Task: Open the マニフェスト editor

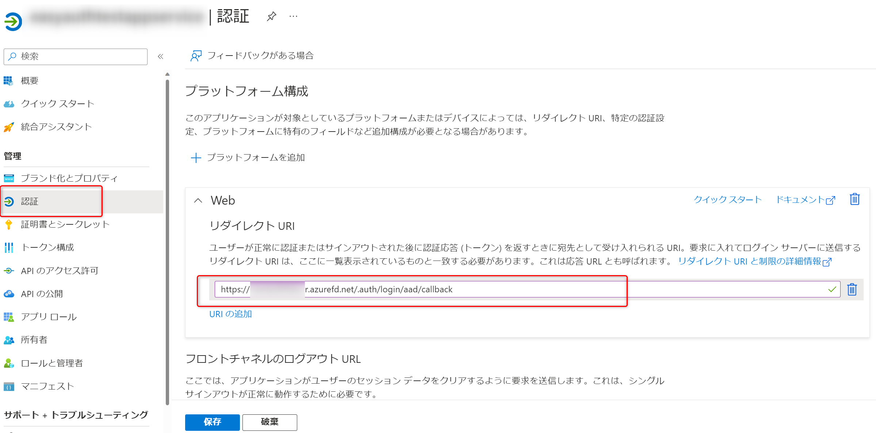Action: [47, 386]
